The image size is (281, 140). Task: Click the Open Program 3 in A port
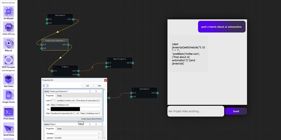click(106, 63)
